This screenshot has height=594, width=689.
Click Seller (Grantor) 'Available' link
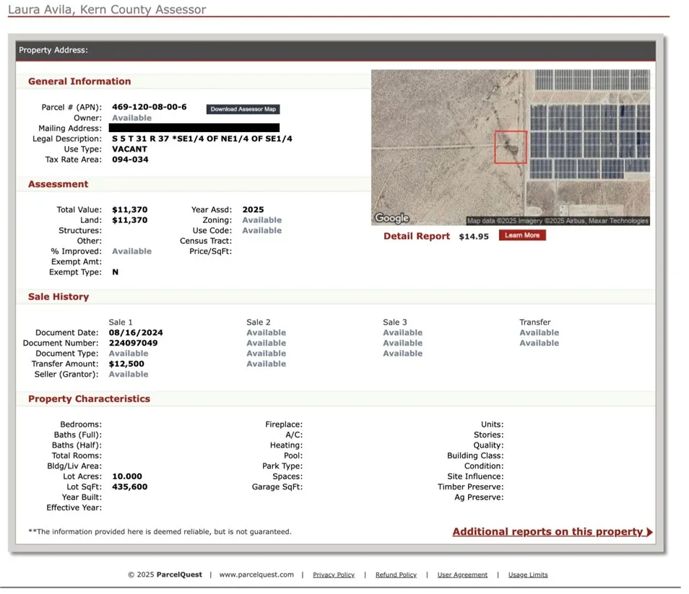click(129, 375)
